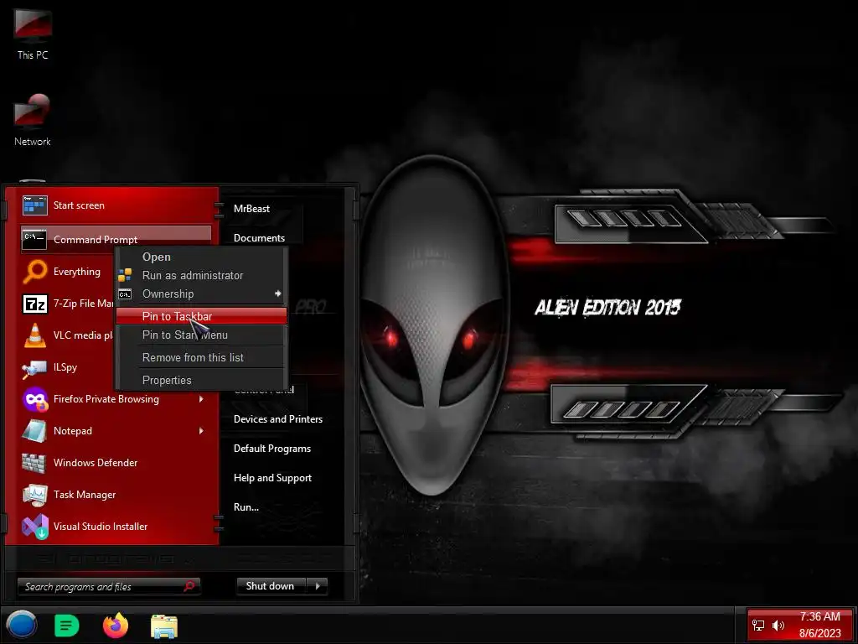Screen dimensions: 858x644
Task: Select Pin to Start Menu
Action: (x=201, y=335)
